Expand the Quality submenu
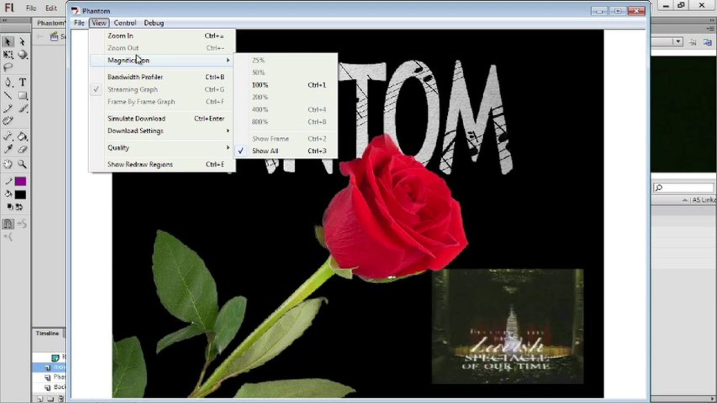The image size is (717, 403). 162,148
